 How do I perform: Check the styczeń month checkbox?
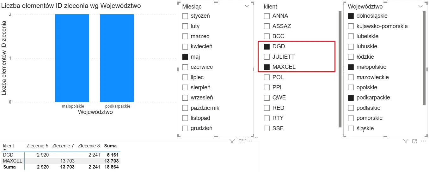point(185,16)
